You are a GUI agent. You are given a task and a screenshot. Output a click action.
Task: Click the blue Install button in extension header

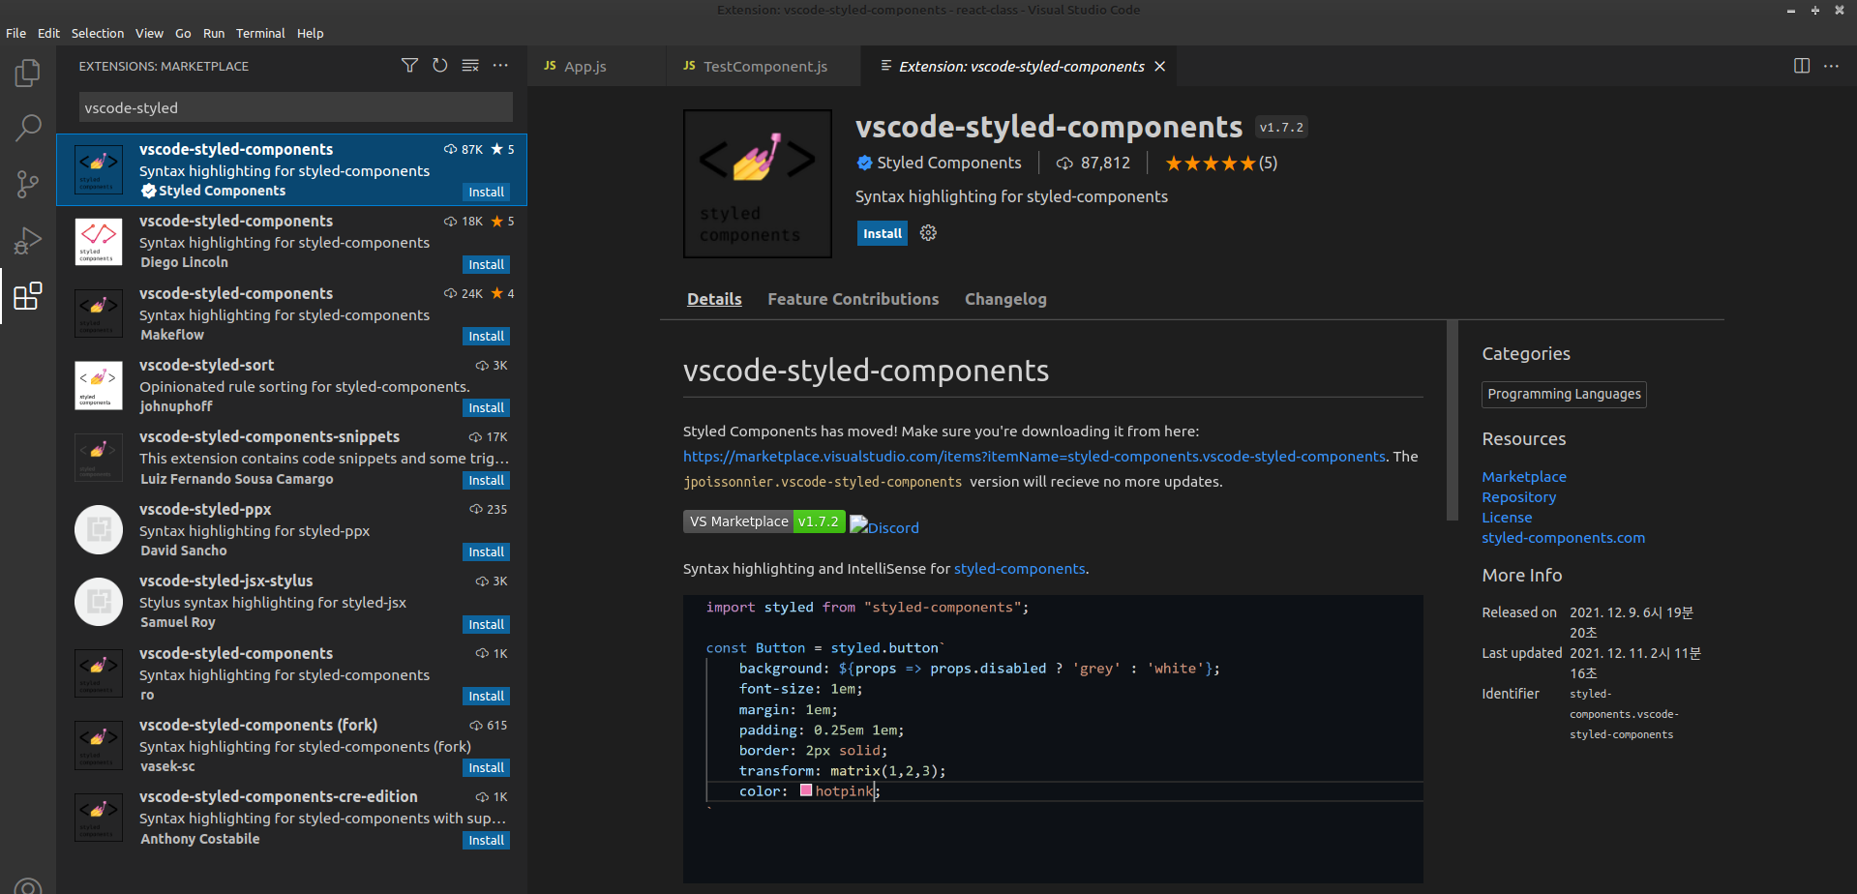pyautogui.click(x=883, y=233)
